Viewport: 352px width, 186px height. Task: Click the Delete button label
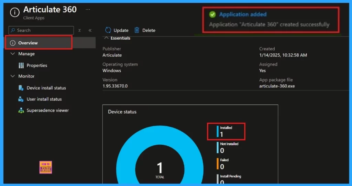[x=149, y=30]
